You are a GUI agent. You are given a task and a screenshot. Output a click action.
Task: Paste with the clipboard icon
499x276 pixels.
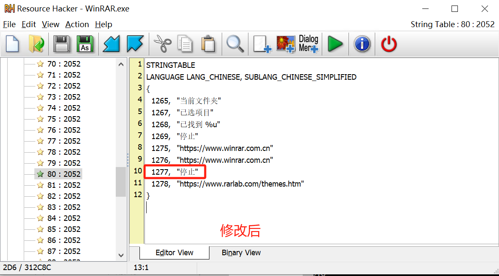tap(208, 44)
